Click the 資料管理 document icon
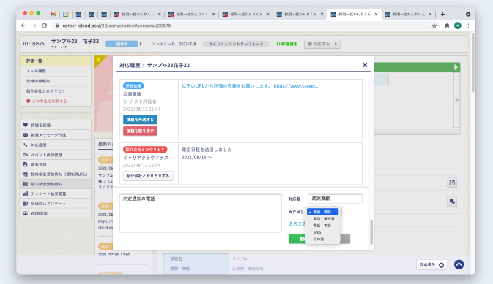Viewport: 493px width, 284px height. point(26,164)
